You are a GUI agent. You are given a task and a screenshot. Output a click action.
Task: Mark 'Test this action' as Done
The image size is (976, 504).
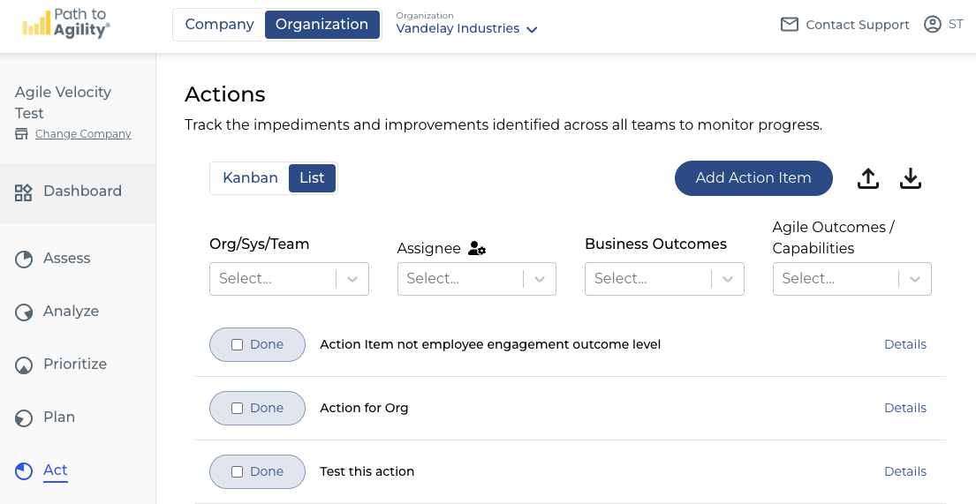click(237, 471)
